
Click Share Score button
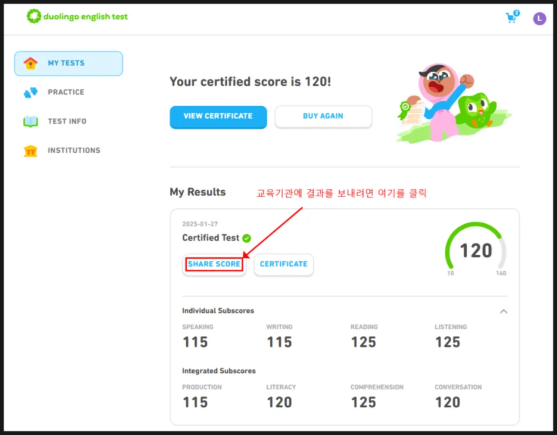[x=214, y=264]
